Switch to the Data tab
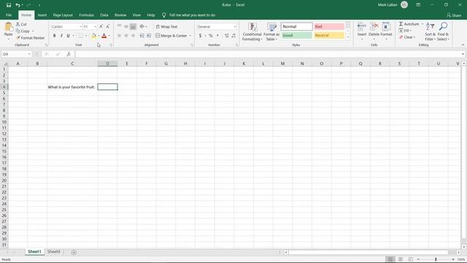Viewport: 467px width, 263px height. (x=104, y=15)
